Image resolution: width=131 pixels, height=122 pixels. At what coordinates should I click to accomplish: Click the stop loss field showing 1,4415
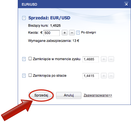point(91,76)
